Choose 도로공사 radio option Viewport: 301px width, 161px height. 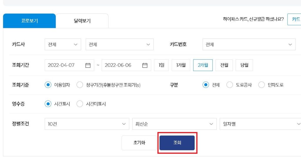tap(230, 85)
